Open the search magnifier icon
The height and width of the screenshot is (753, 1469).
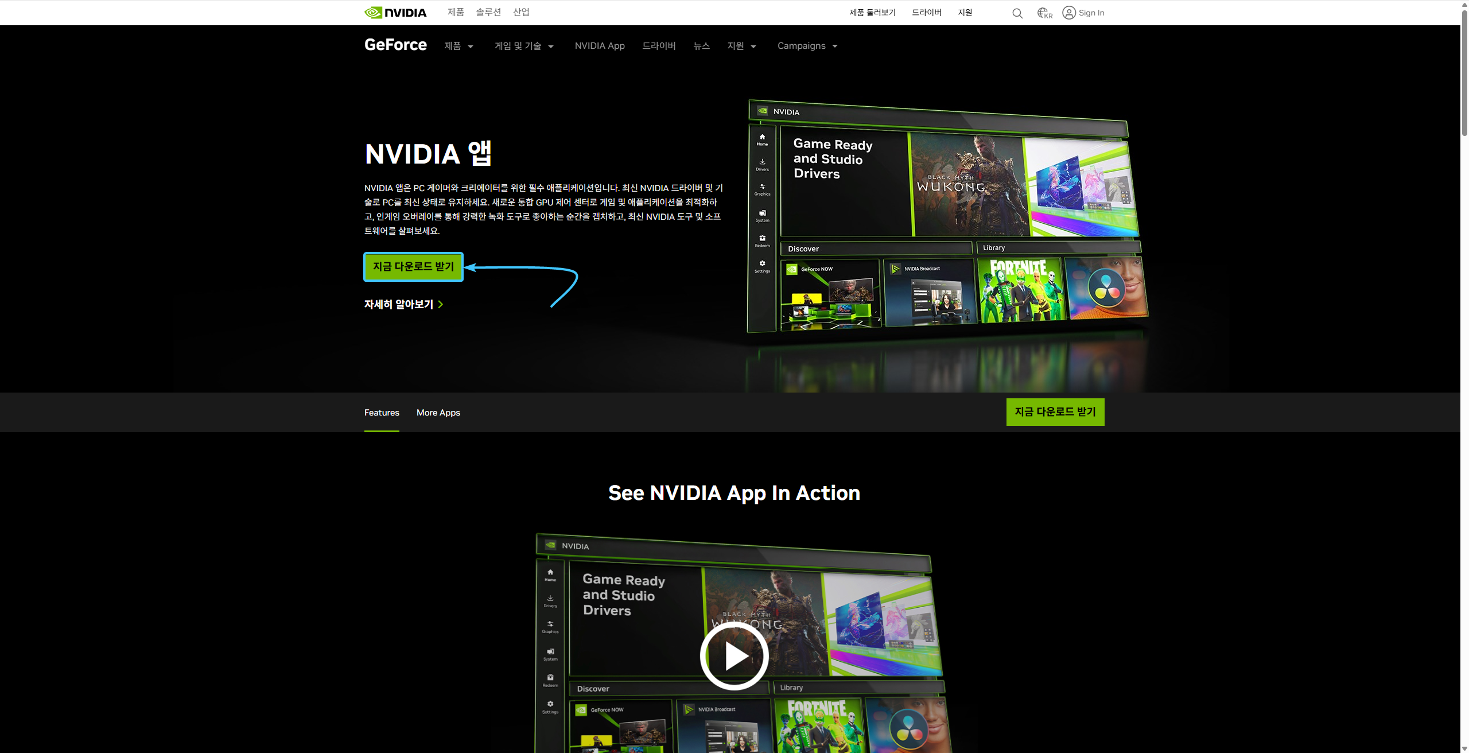pyautogui.click(x=1017, y=13)
